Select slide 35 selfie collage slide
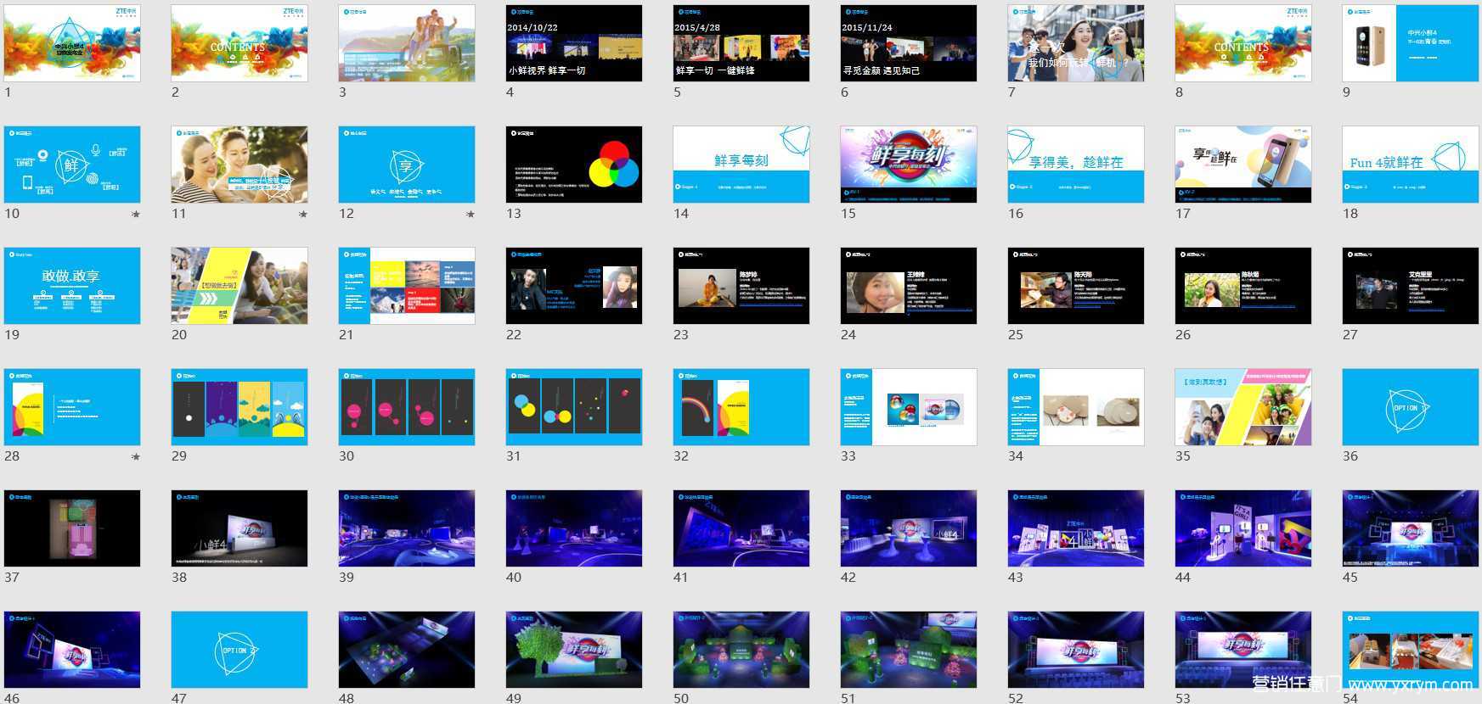The width and height of the screenshot is (1482, 704). point(1243,407)
